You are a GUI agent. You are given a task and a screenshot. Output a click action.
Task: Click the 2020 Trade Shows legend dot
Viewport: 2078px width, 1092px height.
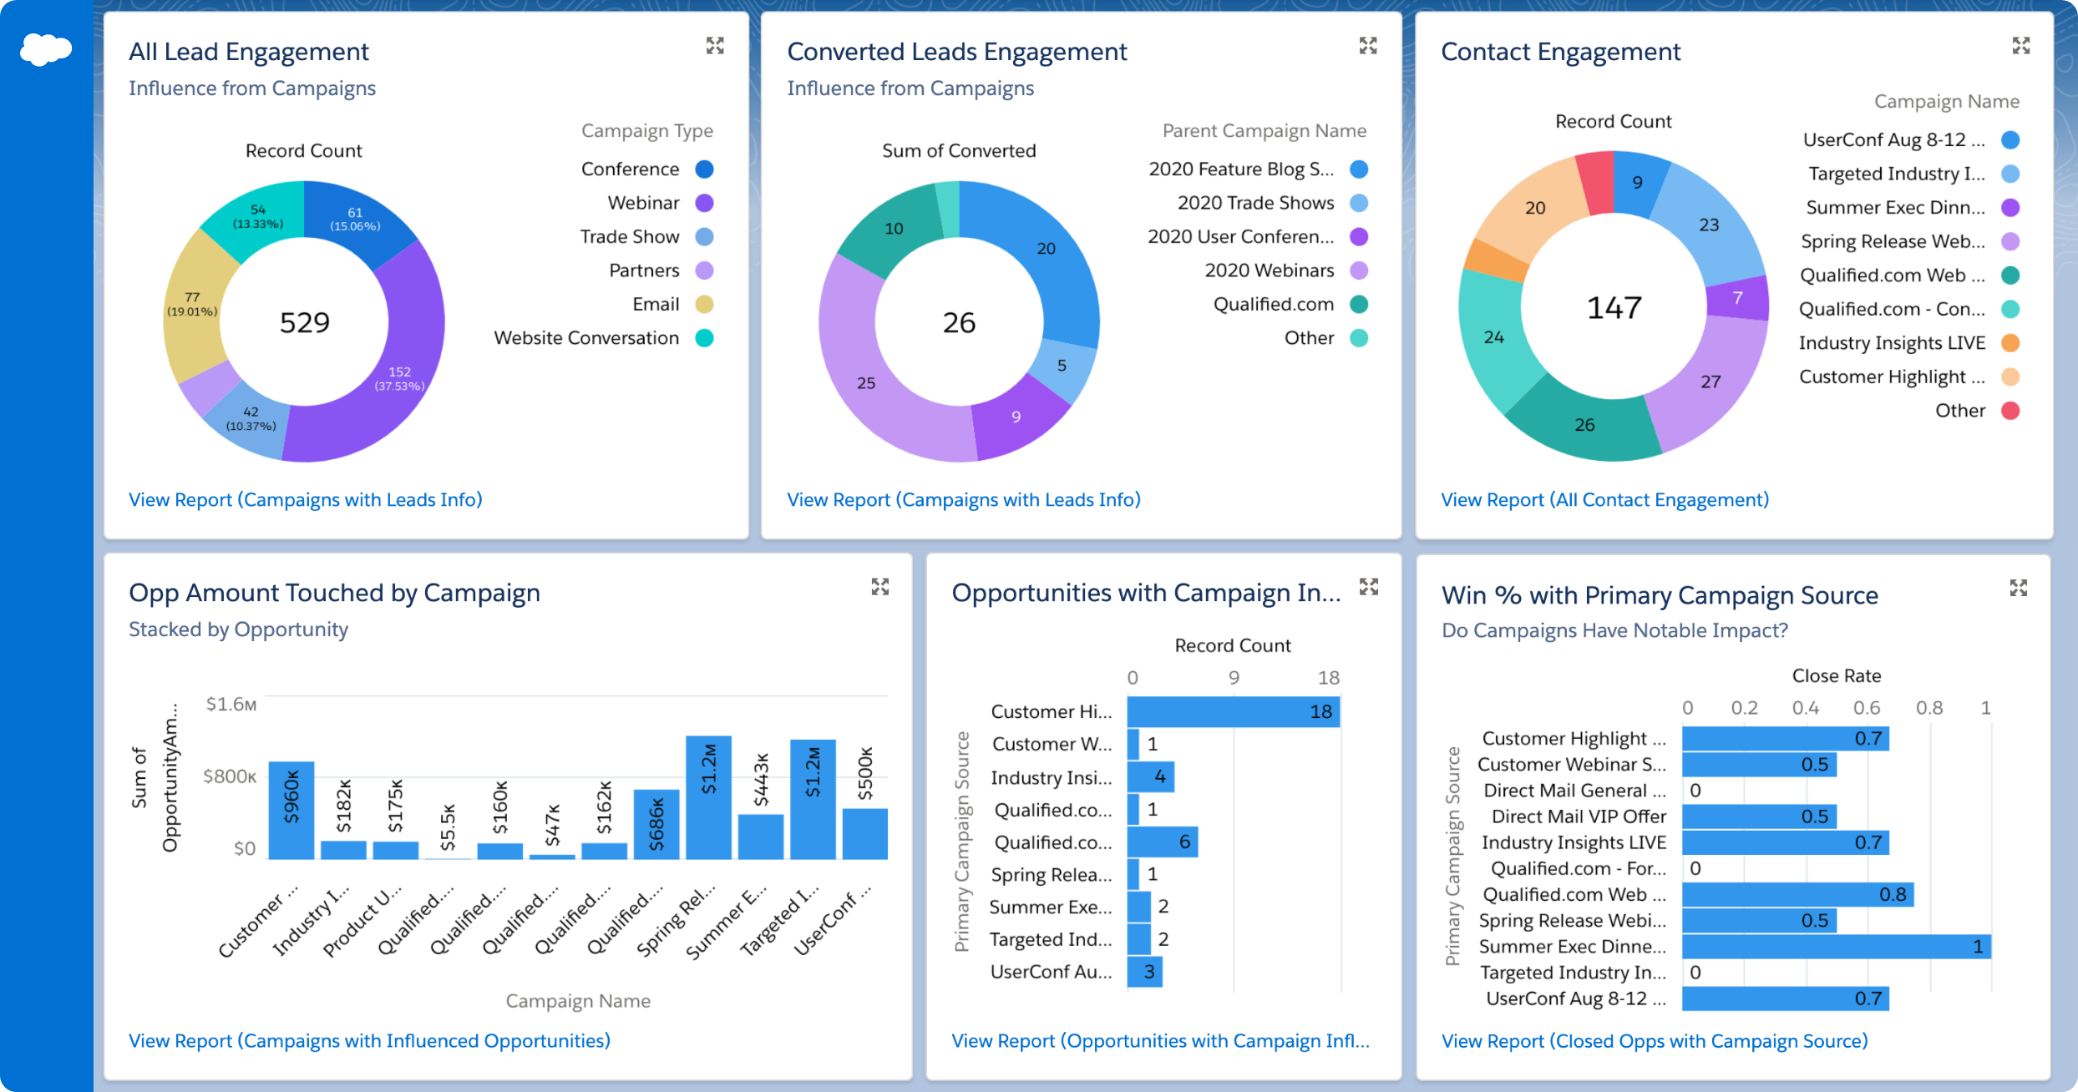[x=1360, y=203]
